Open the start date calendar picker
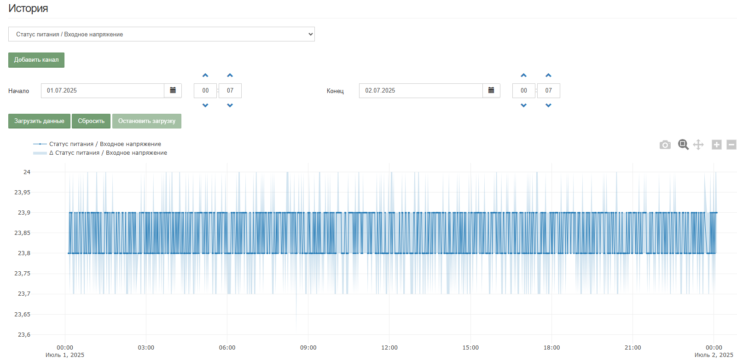Image resolution: width=737 pixels, height=362 pixels. tap(173, 91)
